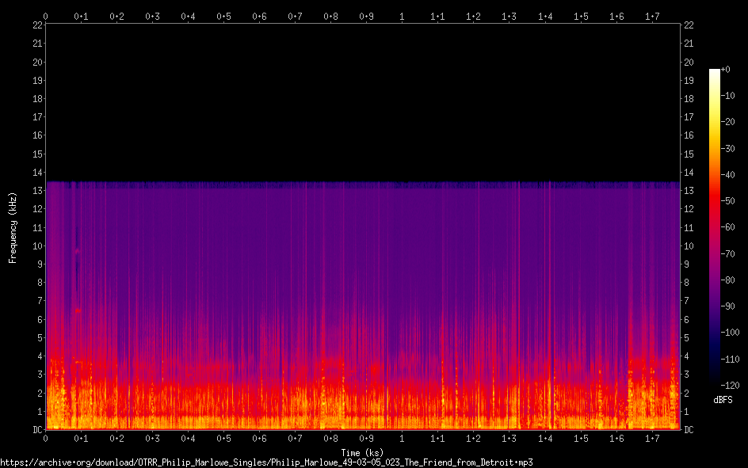Click the 'Frequency (kHz)' axis label
748x468 pixels.
(x=13, y=227)
